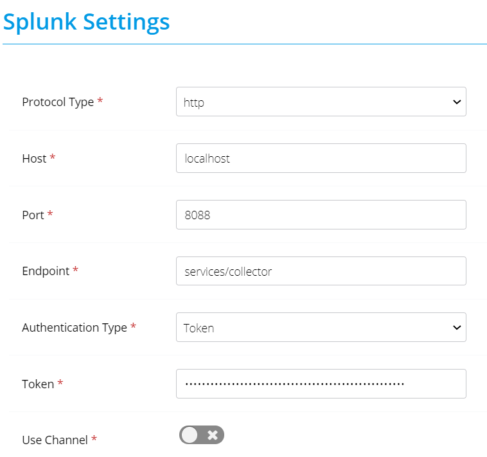This screenshot has height=457, width=487.
Task: Select the Use Channel label
Action: coord(55,440)
